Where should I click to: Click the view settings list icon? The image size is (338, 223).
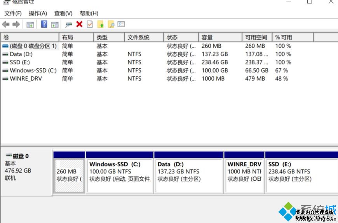121,24
